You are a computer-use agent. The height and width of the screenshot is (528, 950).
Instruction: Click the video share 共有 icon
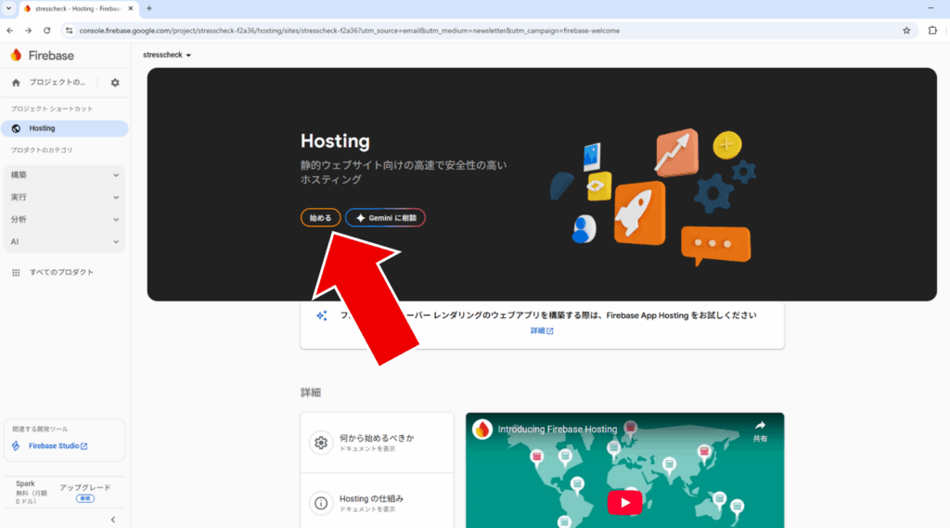click(x=760, y=431)
